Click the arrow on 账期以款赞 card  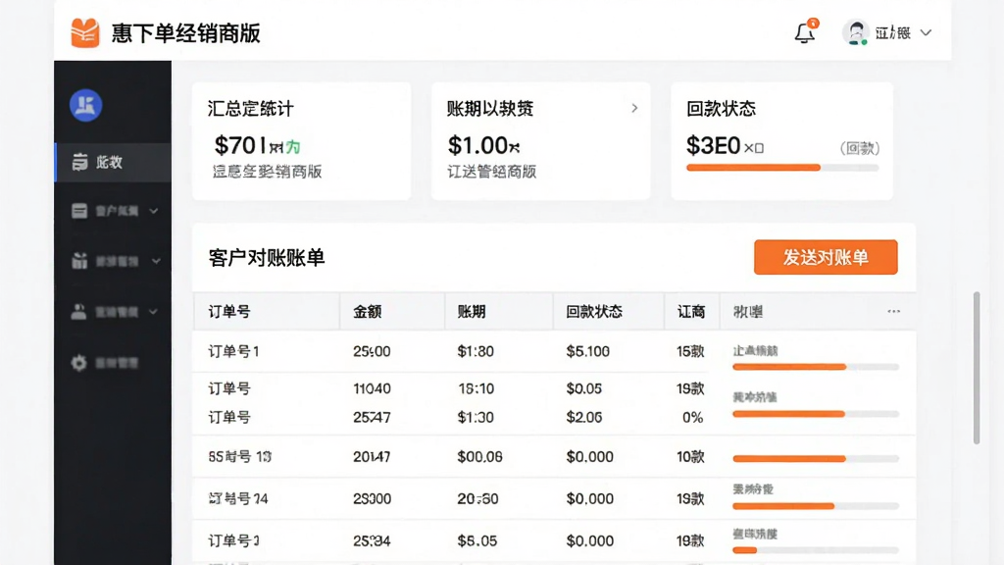coord(634,108)
